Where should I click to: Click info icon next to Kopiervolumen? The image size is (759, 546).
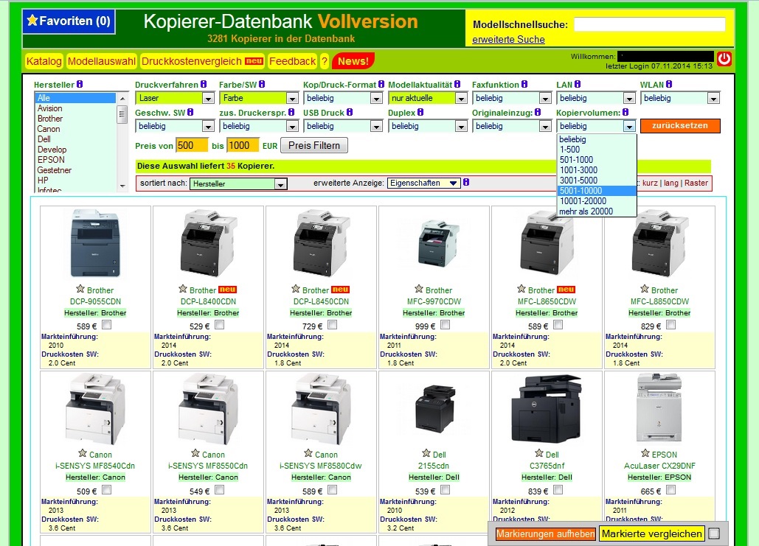click(x=625, y=112)
